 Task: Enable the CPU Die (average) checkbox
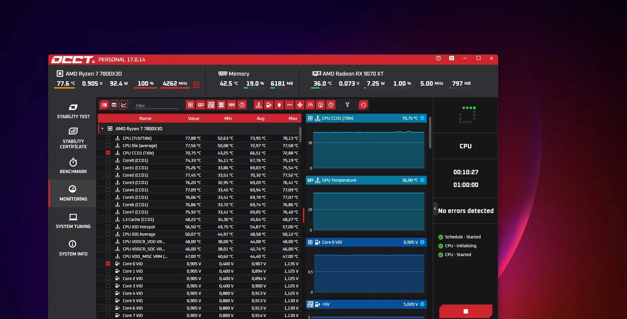[108, 145]
